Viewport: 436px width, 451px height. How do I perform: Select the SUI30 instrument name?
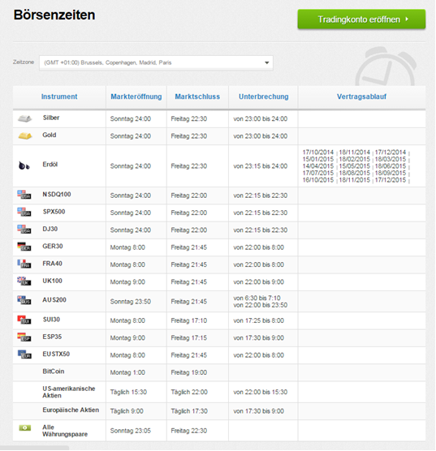pyautogui.click(x=51, y=320)
